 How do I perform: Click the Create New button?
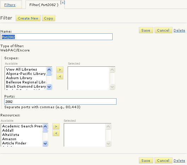pyautogui.click(x=28, y=18)
